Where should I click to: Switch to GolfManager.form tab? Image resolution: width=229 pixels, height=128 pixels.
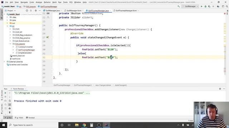(74, 11)
